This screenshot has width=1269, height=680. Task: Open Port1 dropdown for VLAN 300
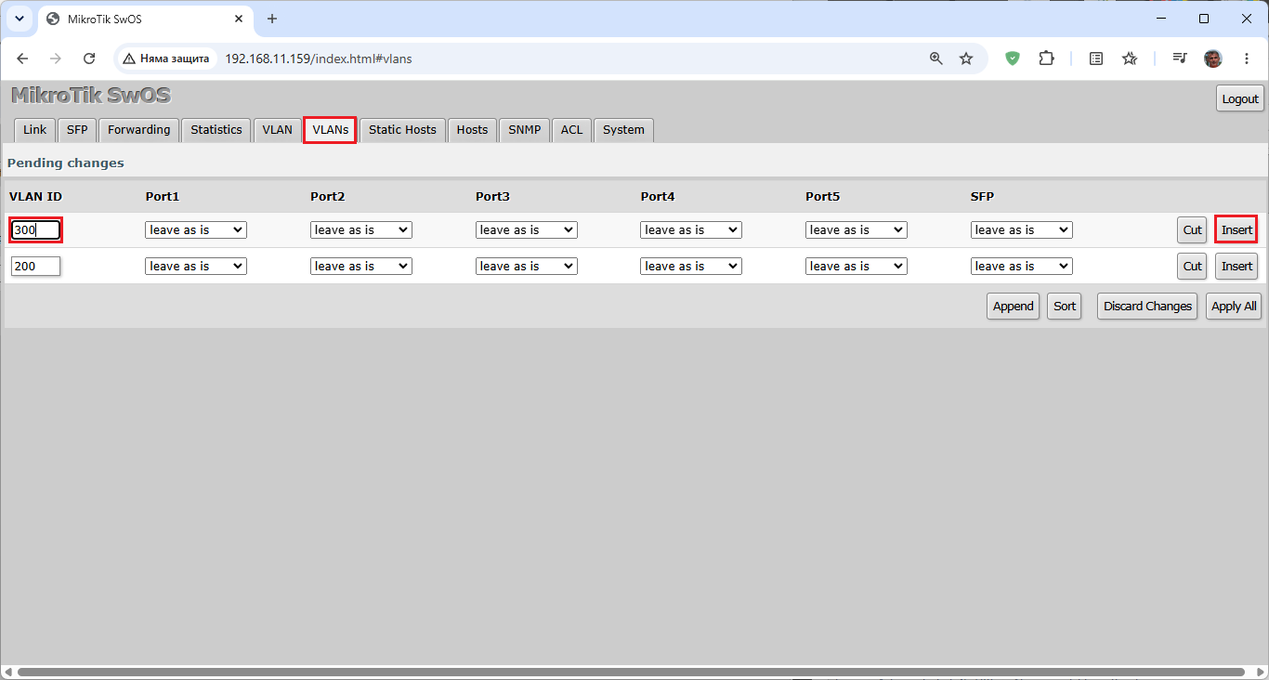point(196,230)
